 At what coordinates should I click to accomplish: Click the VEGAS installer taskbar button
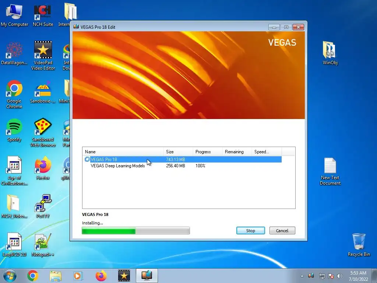click(x=147, y=276)
